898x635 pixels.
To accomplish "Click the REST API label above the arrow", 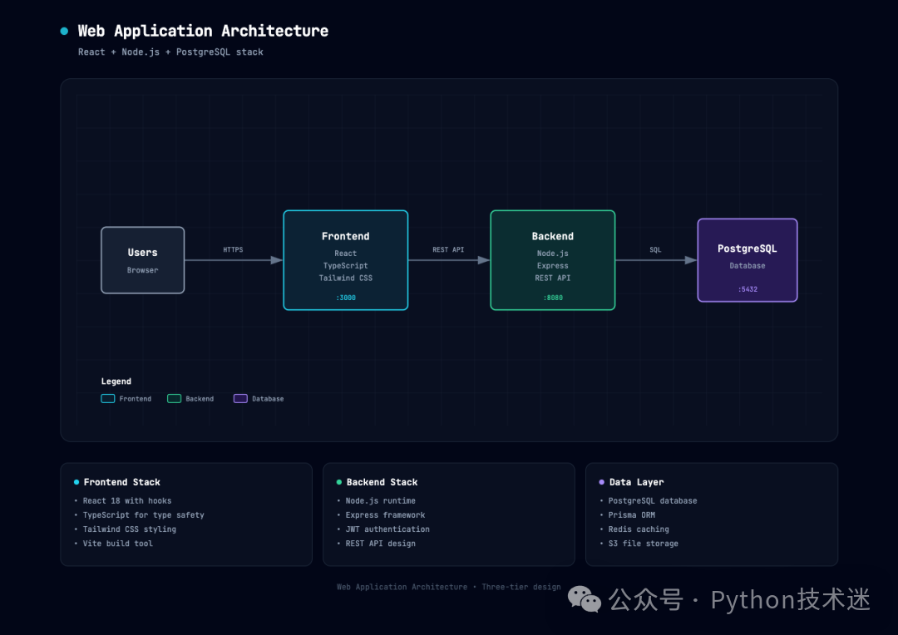I will [x=448, y=249].
